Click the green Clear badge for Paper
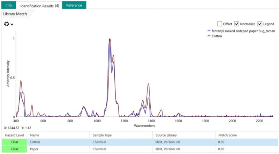This screenshot has width=279, height=154. pyautogui.click(x=14, y=149)
